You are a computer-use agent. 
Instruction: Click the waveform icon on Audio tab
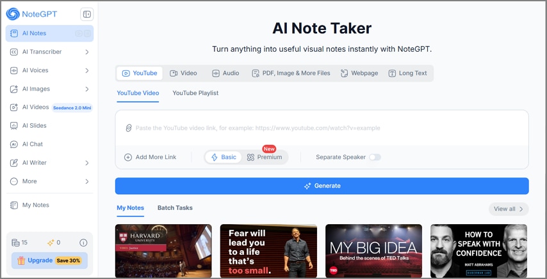click(x=216, y=73)
